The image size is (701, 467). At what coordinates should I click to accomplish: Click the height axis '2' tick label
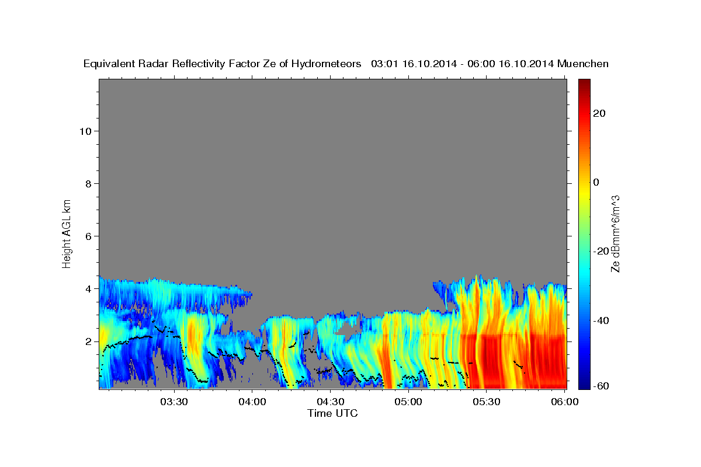pyautogui.click(x=88, y=341)
